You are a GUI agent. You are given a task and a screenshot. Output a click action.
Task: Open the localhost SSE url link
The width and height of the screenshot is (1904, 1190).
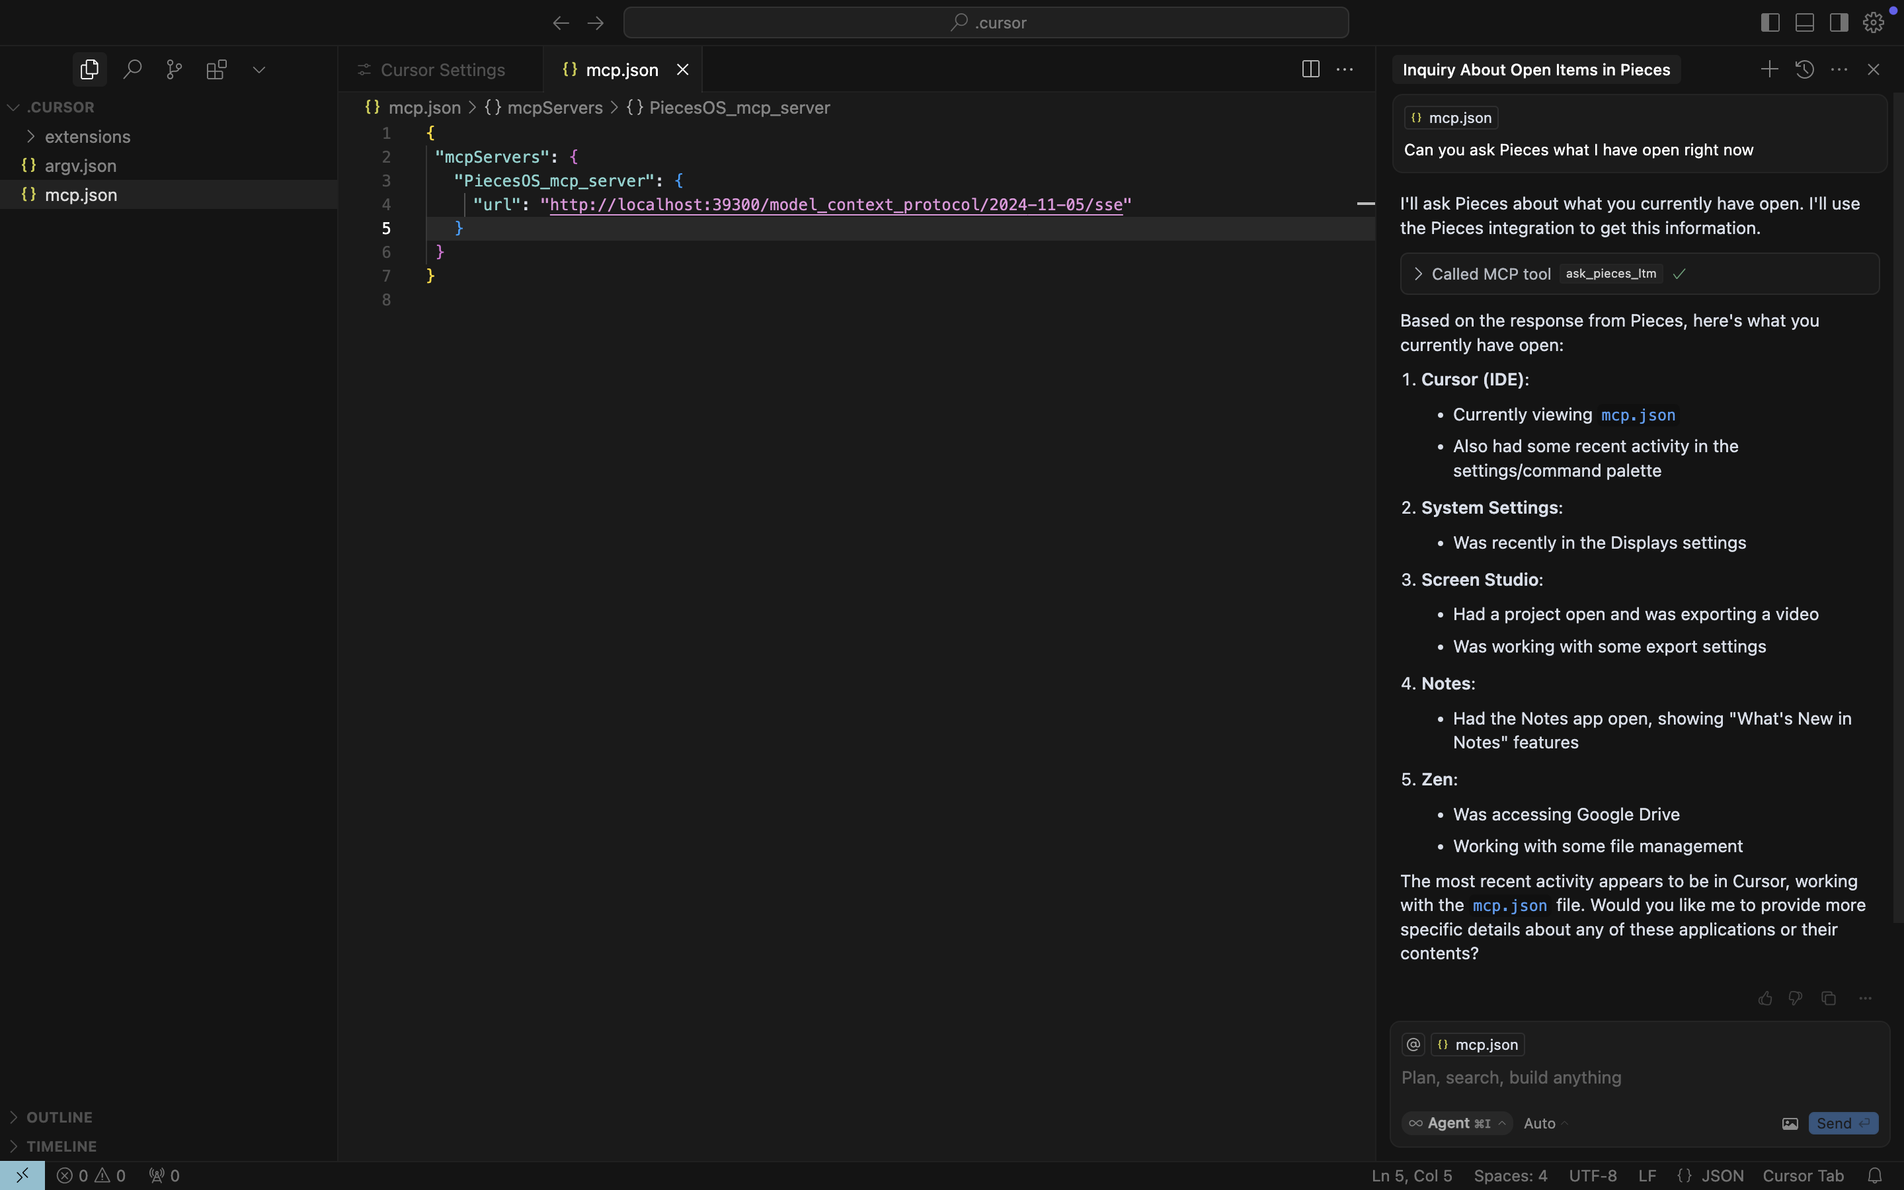pyautogui.click(x=836, y=205)
